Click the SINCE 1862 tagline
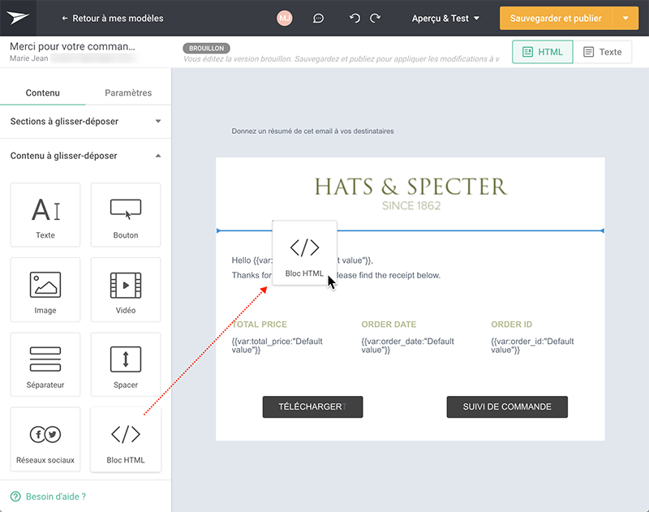Screen dimensions: 649x512 tap(411, 206)
